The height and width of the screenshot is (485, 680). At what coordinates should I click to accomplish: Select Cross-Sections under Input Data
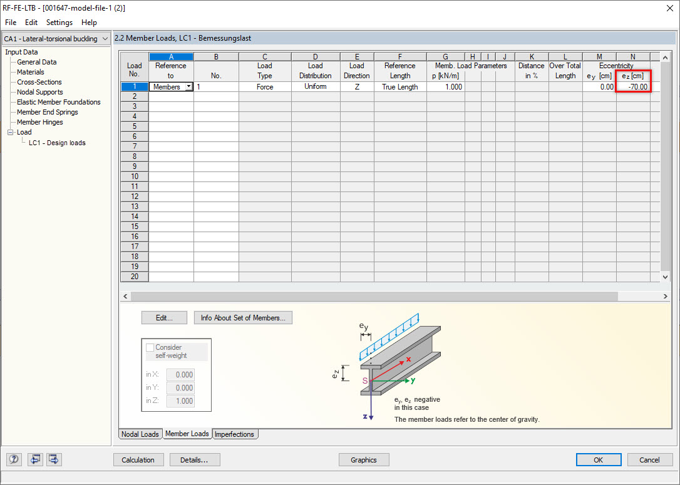[x=39, y=82]
